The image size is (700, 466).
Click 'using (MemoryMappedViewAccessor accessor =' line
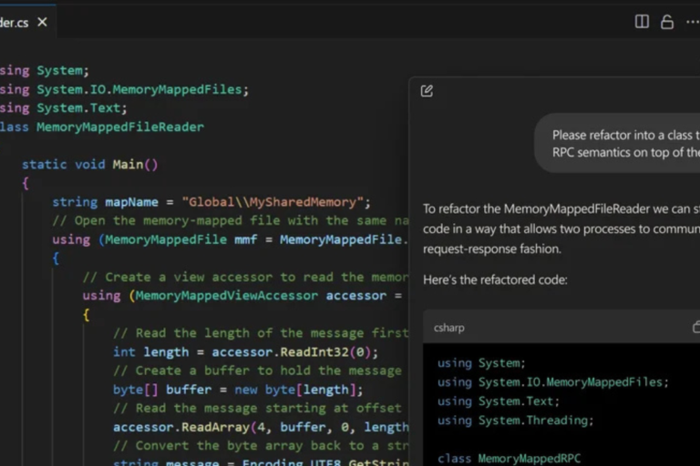242,296
